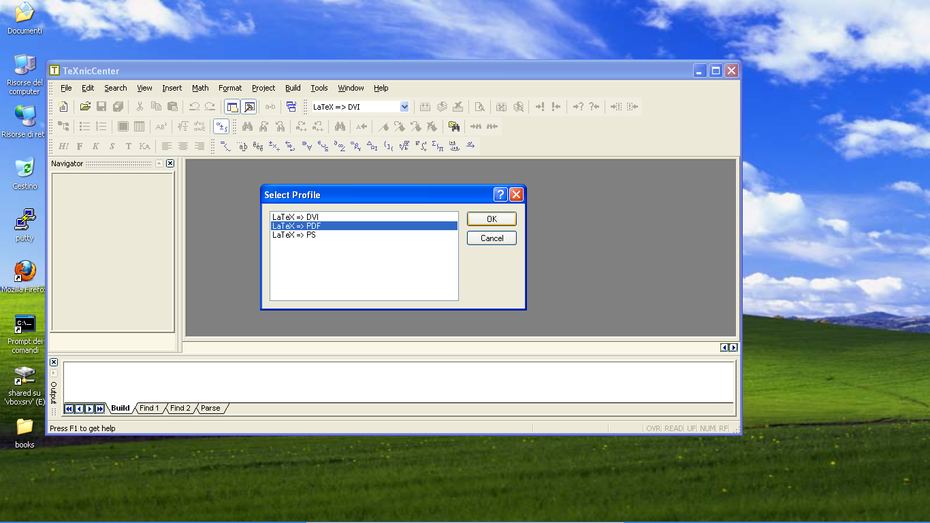
Task: Click the Next Warning arrow-question icon
Action: coord(578,107)
